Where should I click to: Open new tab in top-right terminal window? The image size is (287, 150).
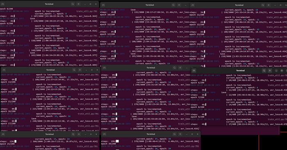pyautogui.click(x=193, y=5)
